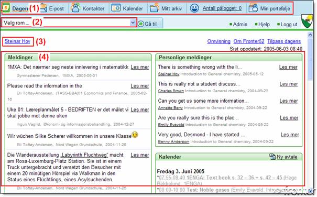
Task: Open the 07:55-08:40 1ENGA Text book appointment
Action: [227, 181]
